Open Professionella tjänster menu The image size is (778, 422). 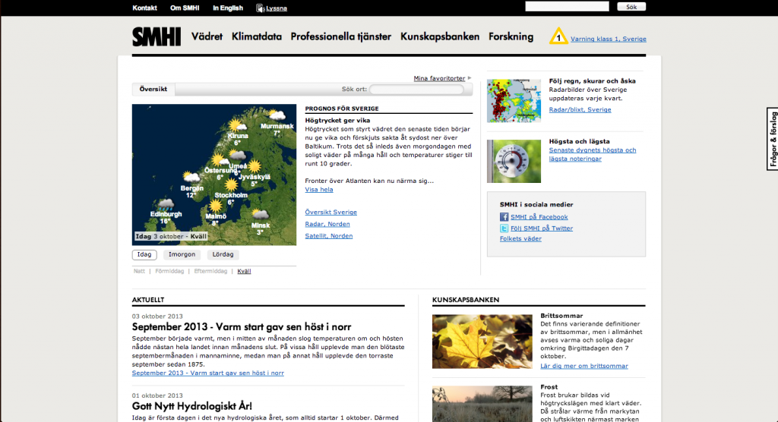341,36
